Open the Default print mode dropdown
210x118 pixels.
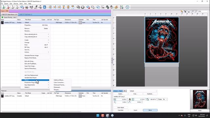143,91
